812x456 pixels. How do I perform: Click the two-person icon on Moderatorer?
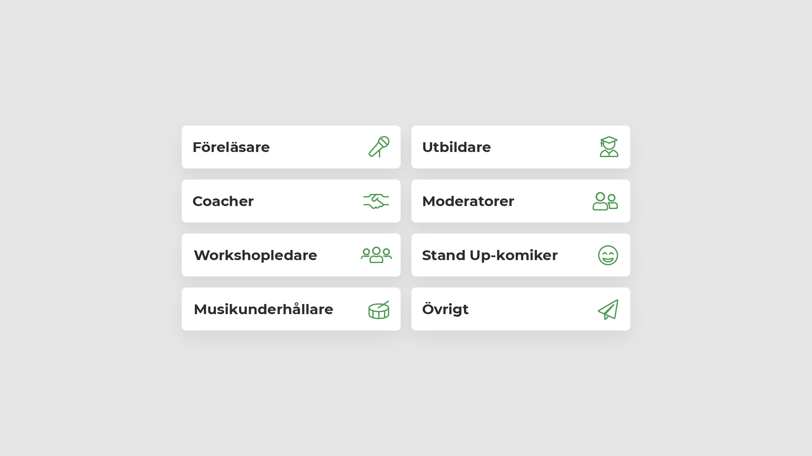[x=605, y=201]
